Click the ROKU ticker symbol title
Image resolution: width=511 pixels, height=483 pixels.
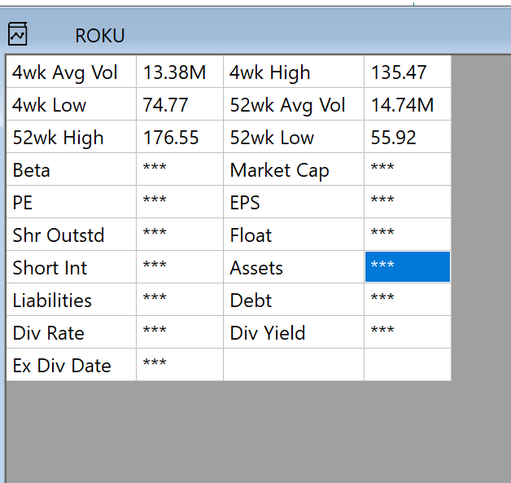click(99, 36)
